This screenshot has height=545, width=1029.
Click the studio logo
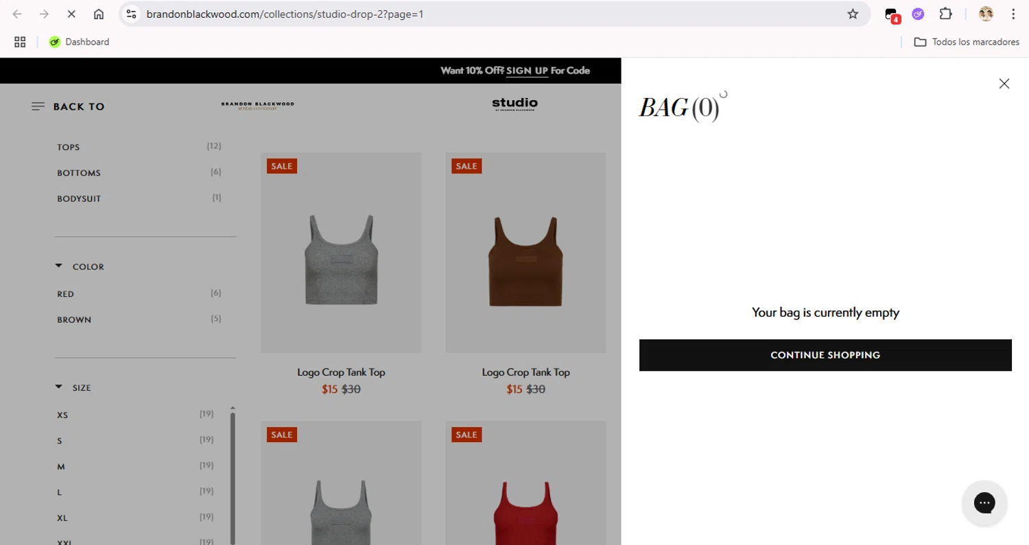click(x=515, y=104)
